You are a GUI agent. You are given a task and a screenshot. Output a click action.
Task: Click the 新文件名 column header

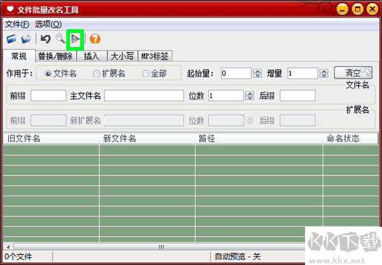click(x=148, y=139)
